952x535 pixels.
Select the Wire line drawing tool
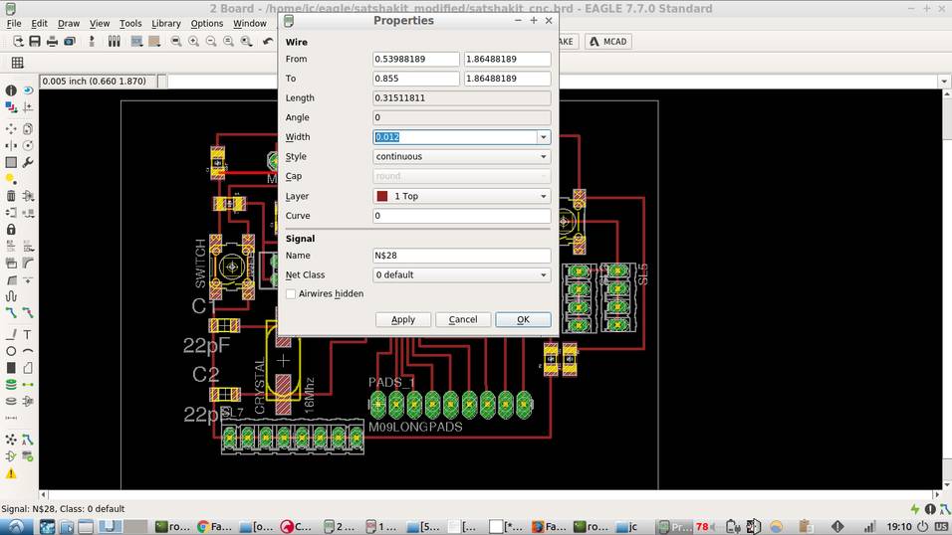11,334
